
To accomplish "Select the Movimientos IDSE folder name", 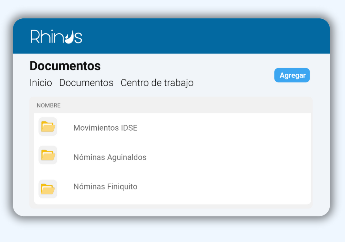I will 105,128.
